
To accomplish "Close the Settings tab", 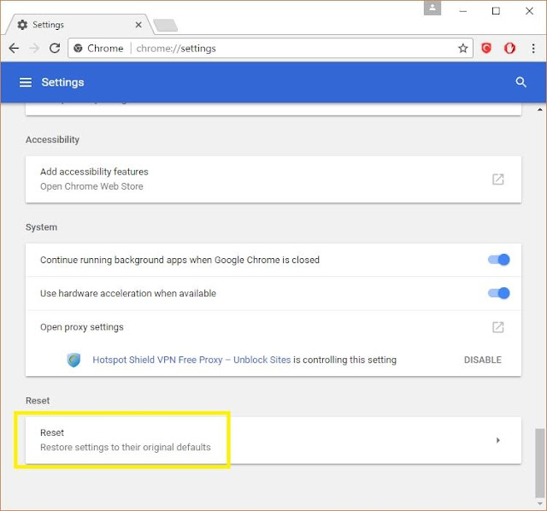I will (x=138, y=25).
